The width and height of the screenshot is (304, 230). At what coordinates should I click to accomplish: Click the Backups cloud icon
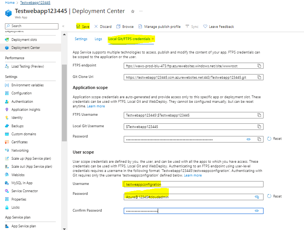[7, 126]
